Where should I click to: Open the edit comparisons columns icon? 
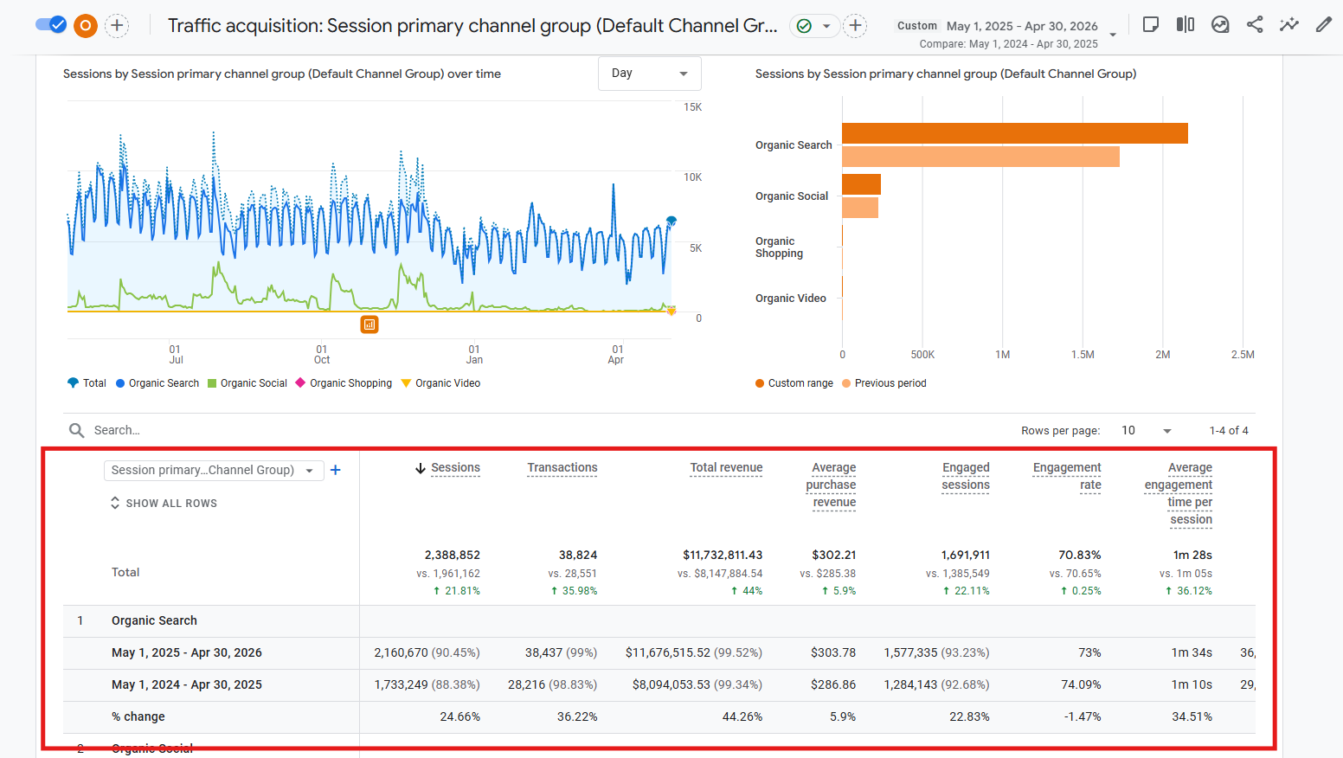coord(1186,24)
